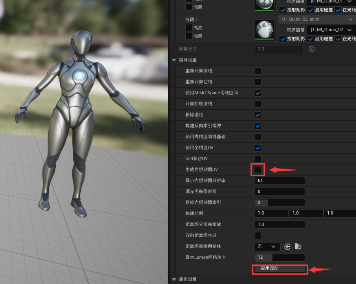This screenshot has height=284, width=356.
Task: Toggle 投射阴影 in the MI_Quinn_01 row
Action: pyautogui.click(x=283, y=10)
